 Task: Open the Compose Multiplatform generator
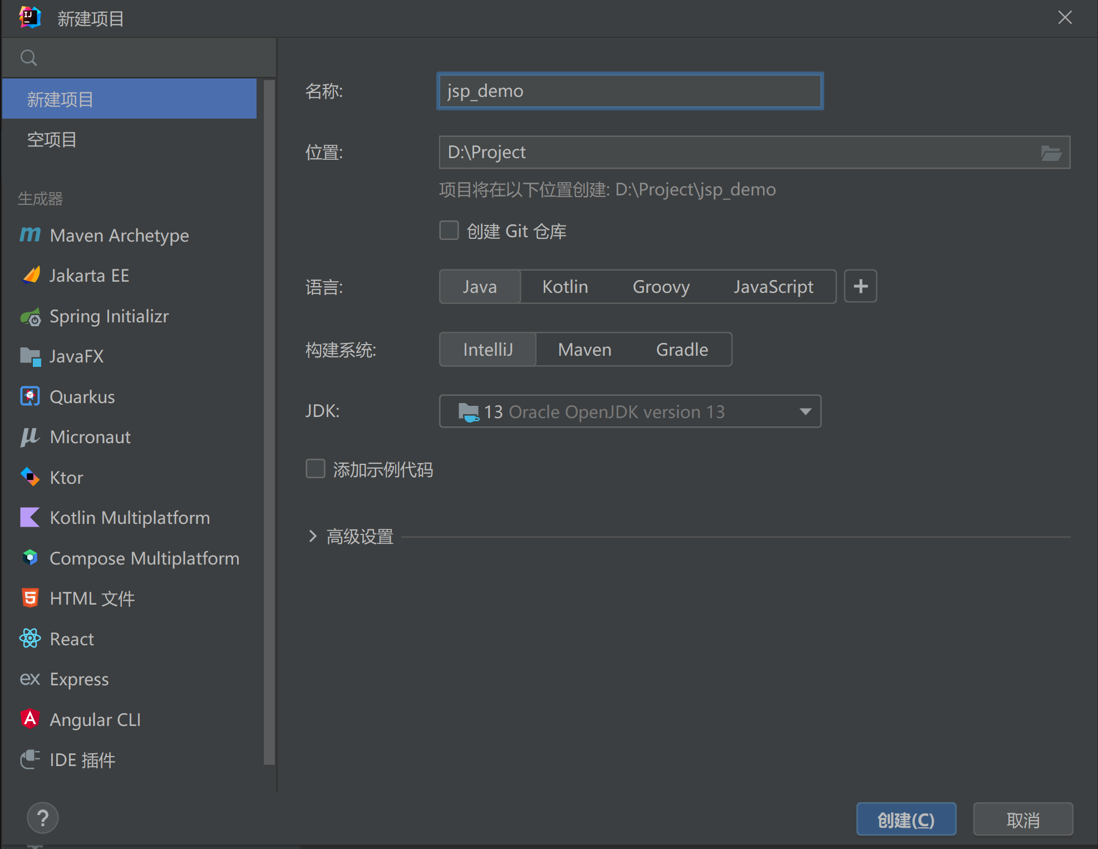144,558
